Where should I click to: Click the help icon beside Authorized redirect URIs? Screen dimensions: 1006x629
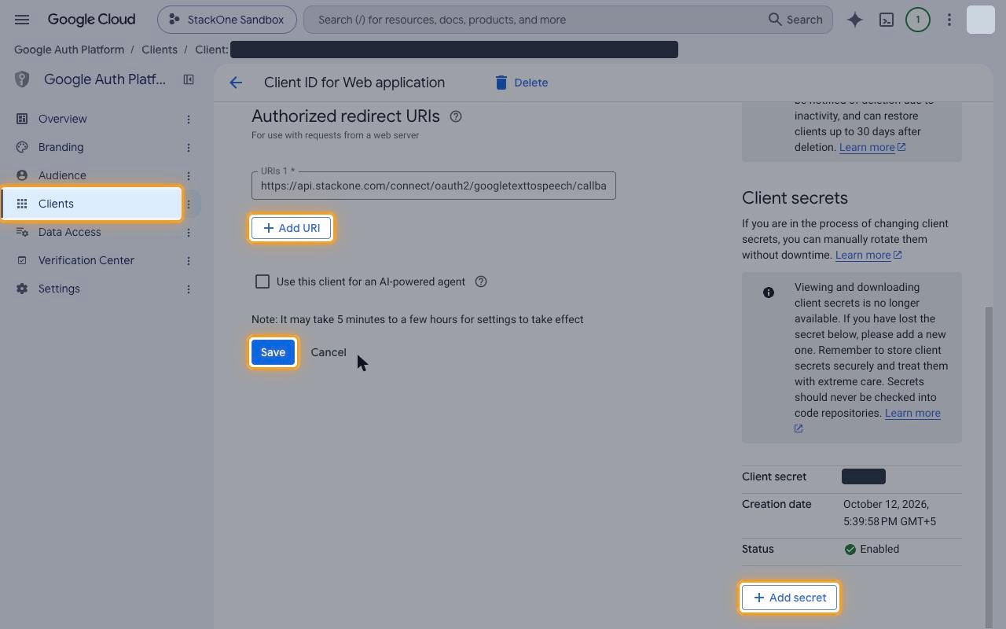456,116
